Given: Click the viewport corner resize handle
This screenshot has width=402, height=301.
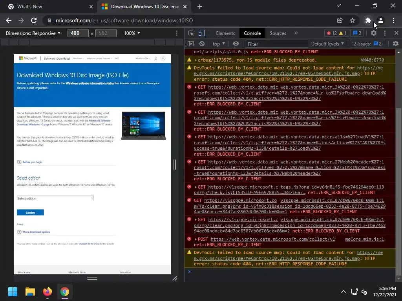Looking at the screenshot, I should [175, 279].
